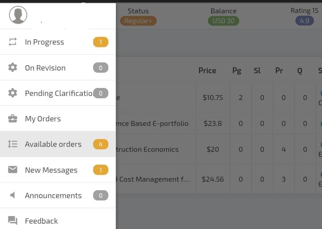Screen dimensions: 322x229
Task: Open My Orders menu entry
Action: coord(58,119)
